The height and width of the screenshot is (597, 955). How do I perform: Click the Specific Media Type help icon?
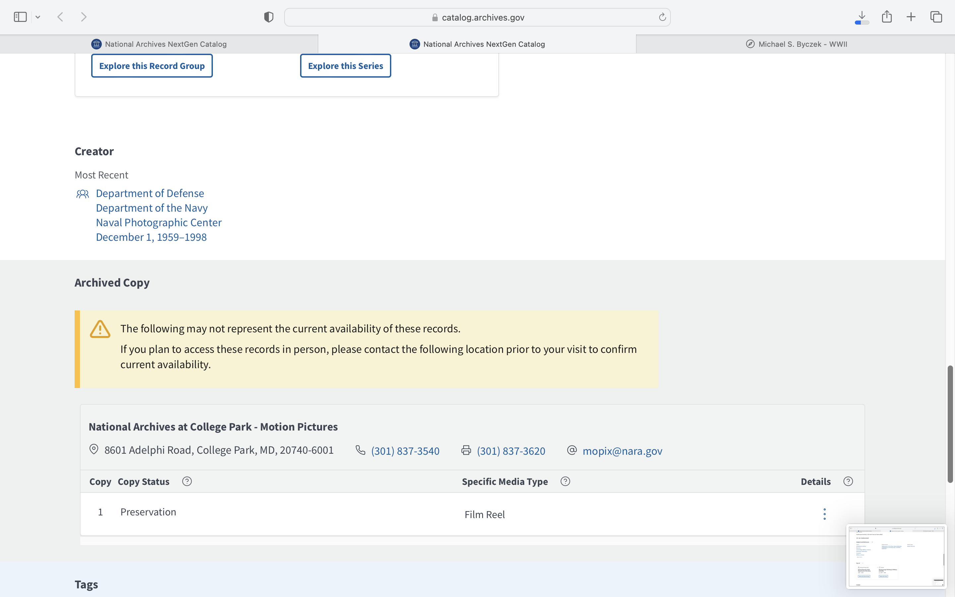pyautogui.click(x=565, y=481)
